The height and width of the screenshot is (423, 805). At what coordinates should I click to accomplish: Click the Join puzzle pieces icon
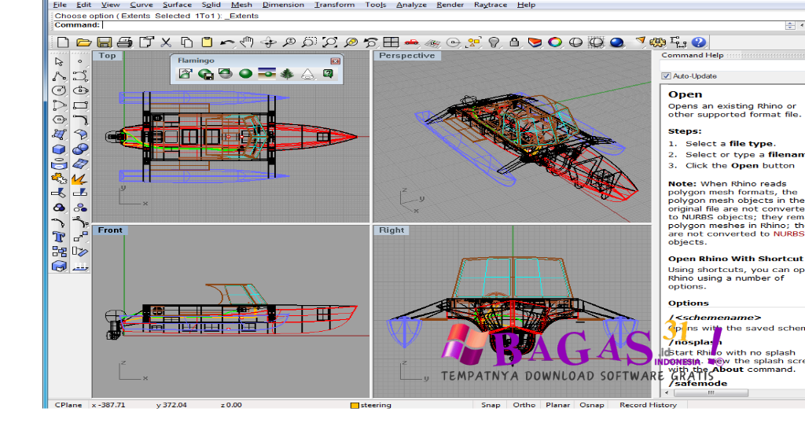[x=59, y=178]
